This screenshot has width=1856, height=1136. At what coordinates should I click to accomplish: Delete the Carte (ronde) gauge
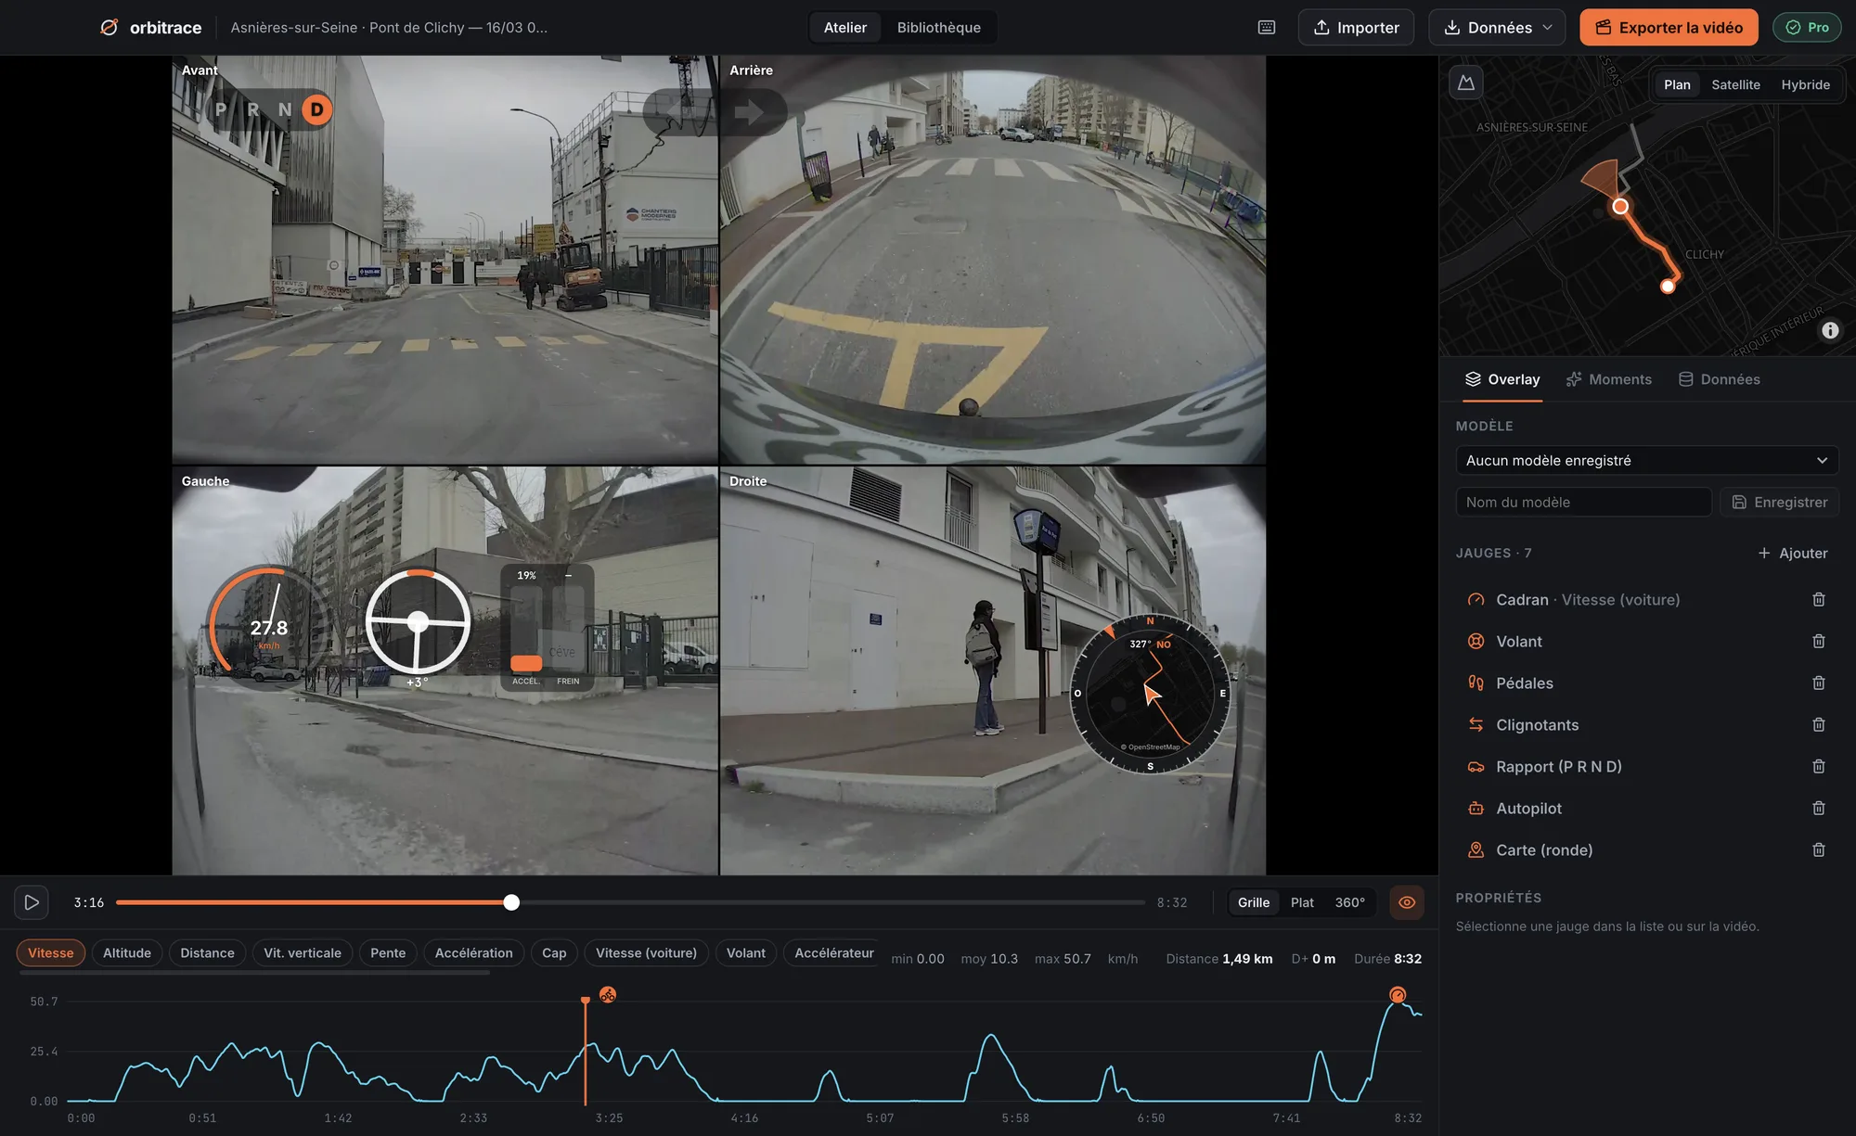tap(1819, 850)
